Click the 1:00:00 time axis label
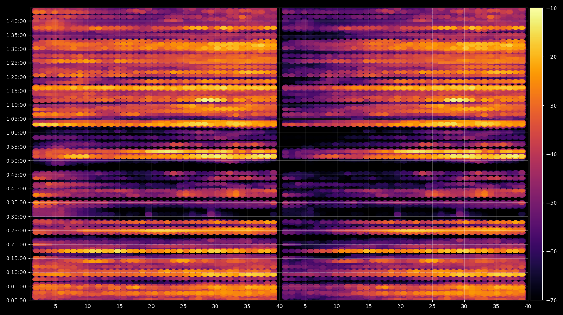Screen dimensions: 563x315 click(16, 133)
